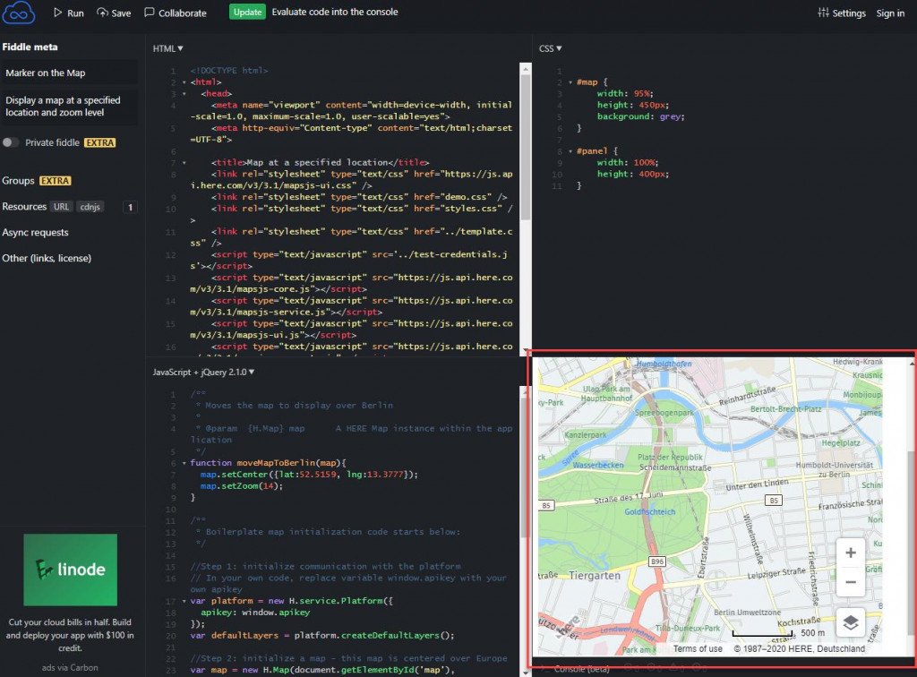The height and width of the screenshot is (677, 917).
Task: Expand Async requests section
Action: tap(35, 232)
